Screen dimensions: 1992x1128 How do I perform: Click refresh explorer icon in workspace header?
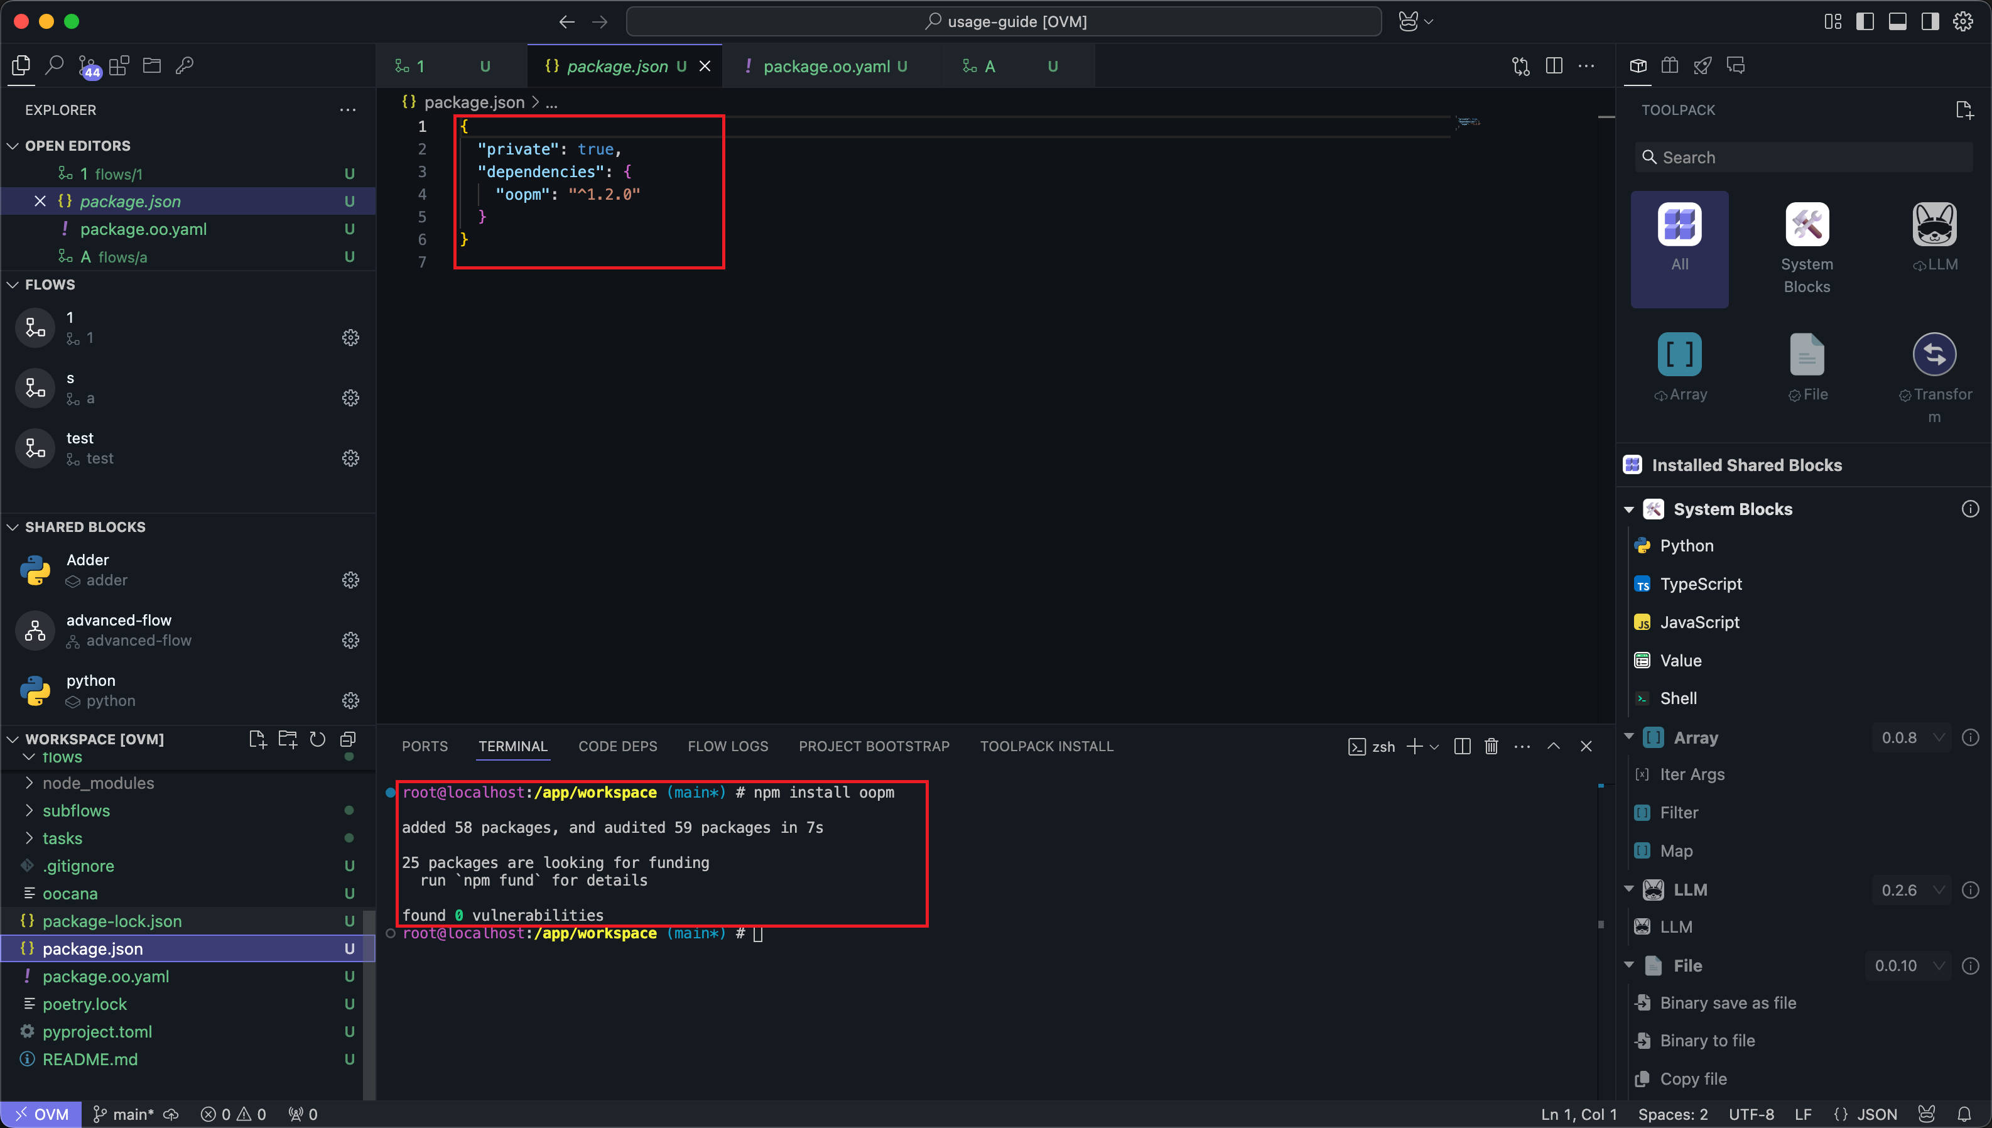pos(318,739)
